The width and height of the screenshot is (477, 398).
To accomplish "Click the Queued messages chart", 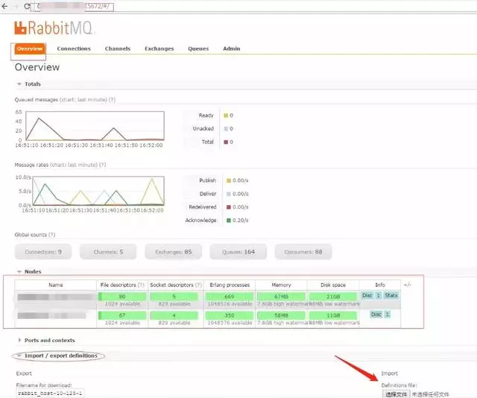I will [x=95, y=126].
